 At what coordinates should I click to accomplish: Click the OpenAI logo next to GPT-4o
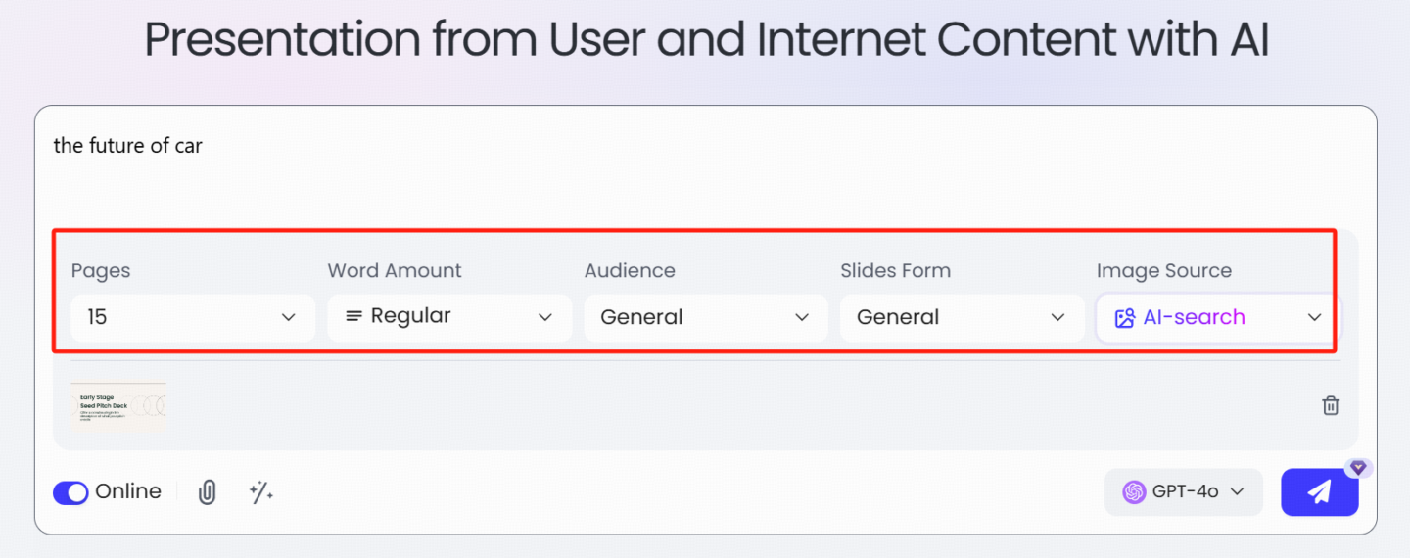coord(1134,491)
